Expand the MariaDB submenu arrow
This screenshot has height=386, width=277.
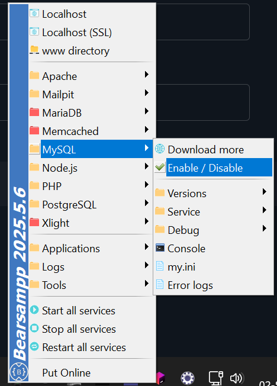point(147,111)
